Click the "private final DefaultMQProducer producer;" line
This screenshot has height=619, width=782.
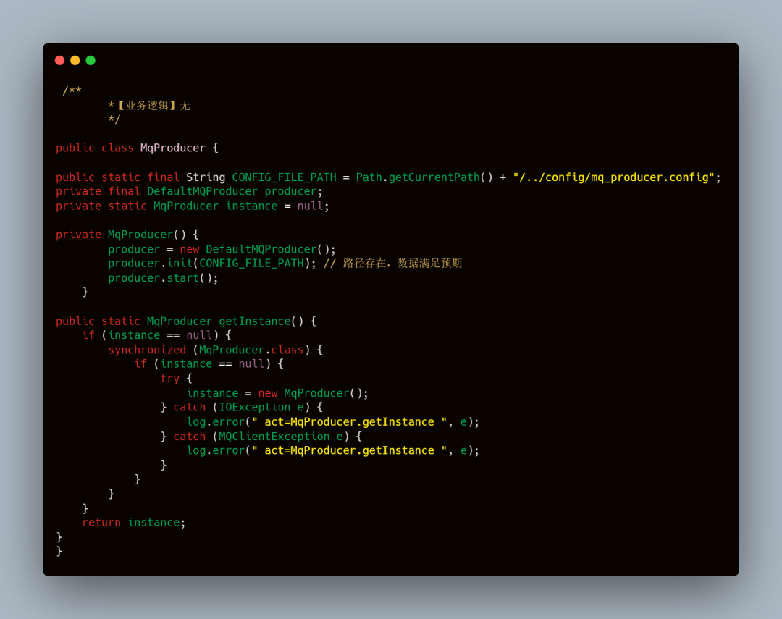click(190, 192)
